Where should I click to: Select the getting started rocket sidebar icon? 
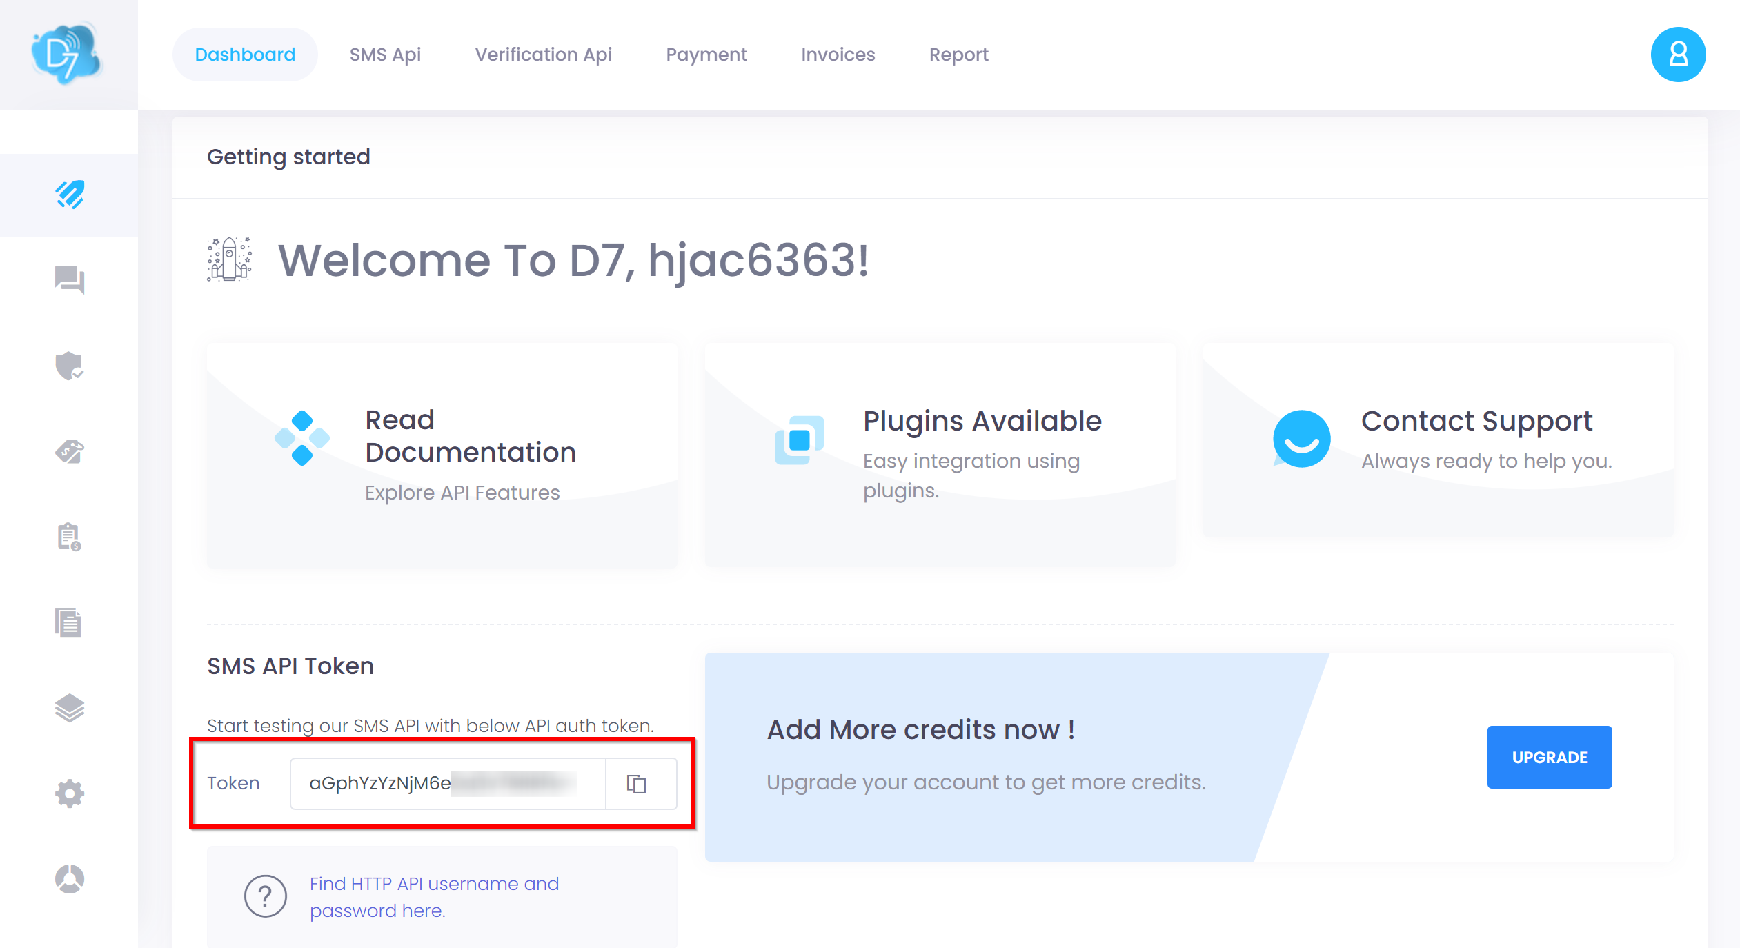point(70,195)
